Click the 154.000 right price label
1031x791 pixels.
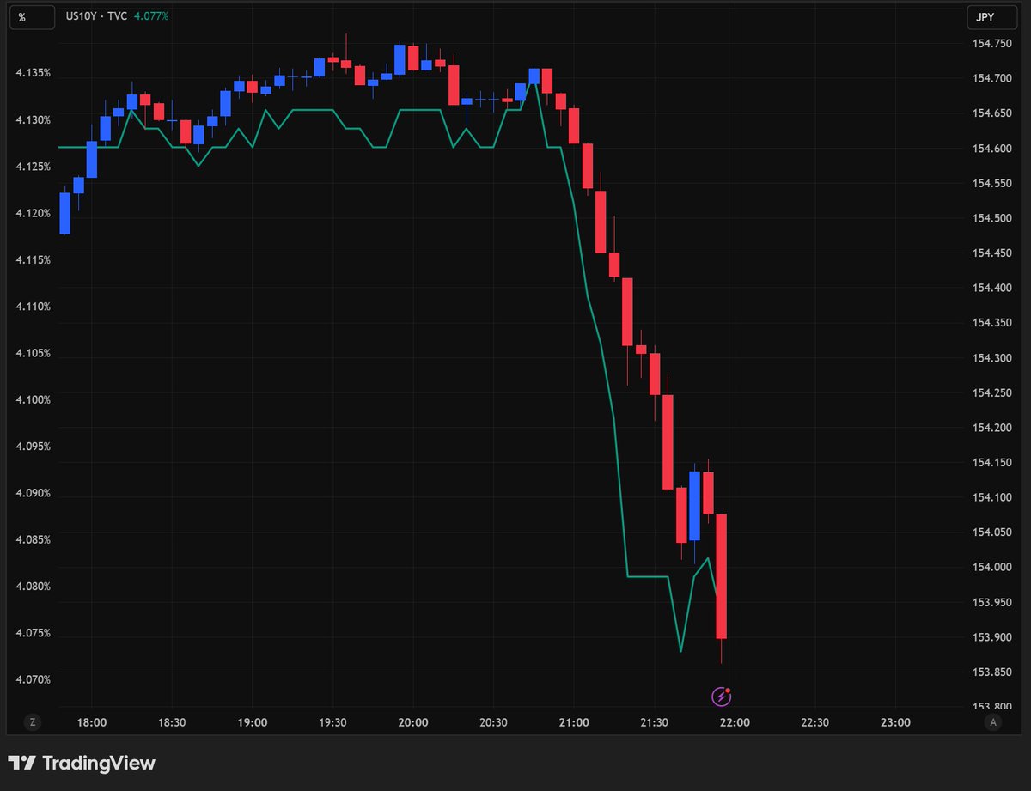click(x=991, y=567)
